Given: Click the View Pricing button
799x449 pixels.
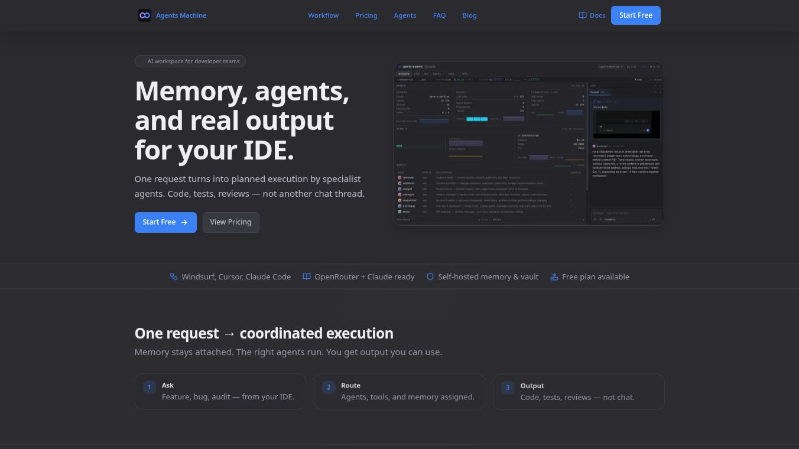Looking at the screenshot, I should [x=230, y=222].
